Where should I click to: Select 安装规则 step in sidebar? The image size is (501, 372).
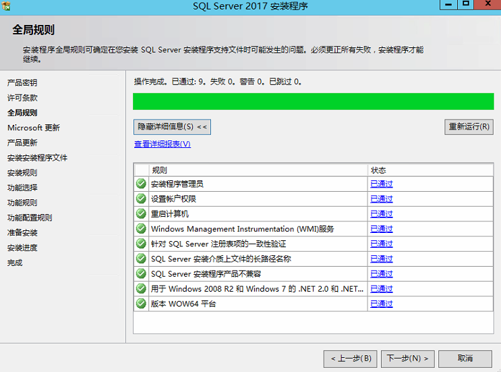[x=22, y=173]
